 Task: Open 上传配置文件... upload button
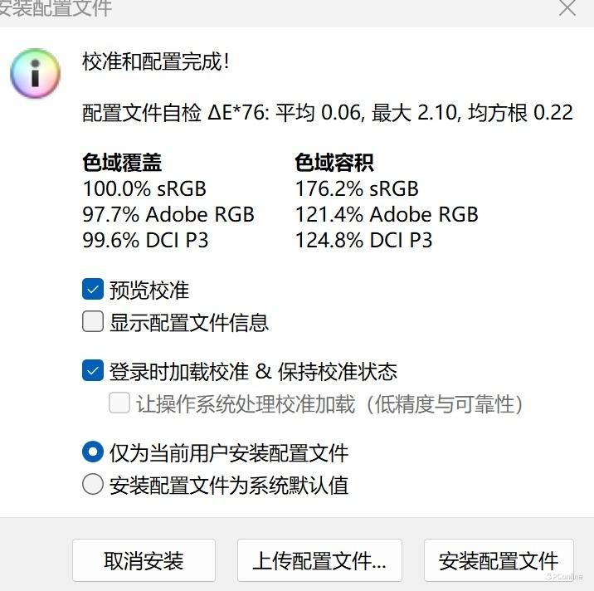319,561
